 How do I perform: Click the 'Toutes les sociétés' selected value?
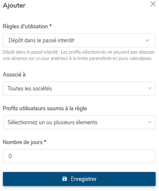(x=30, y=88)
